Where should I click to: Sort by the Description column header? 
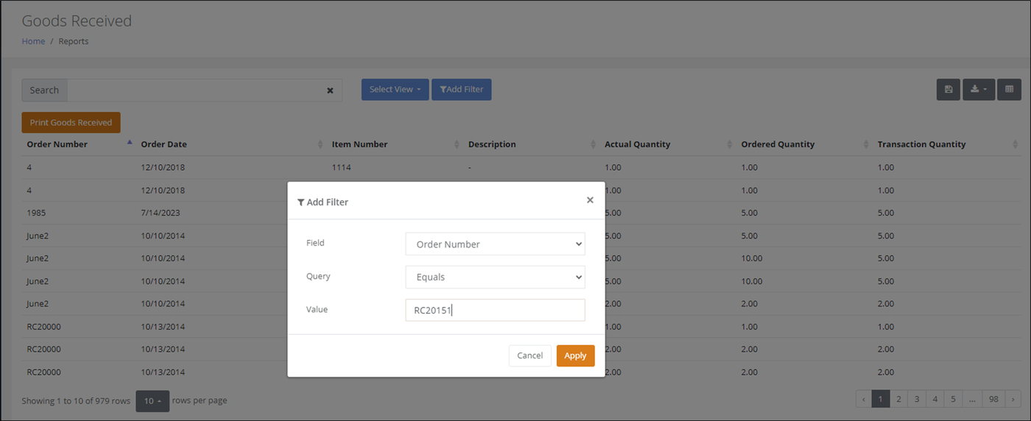click(531, 144)
